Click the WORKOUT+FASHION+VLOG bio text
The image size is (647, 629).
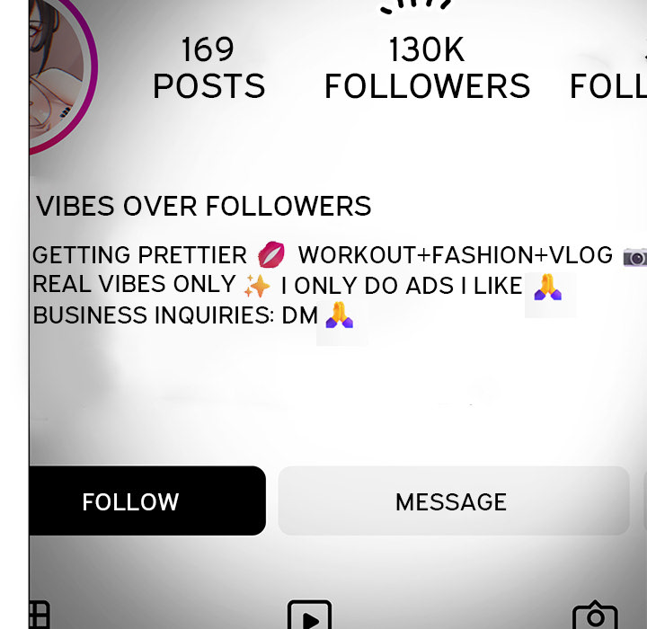point(455,255)
